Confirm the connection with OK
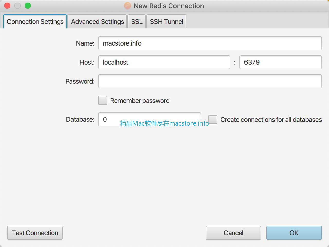The image size is (329, 247). pos(294,233)
